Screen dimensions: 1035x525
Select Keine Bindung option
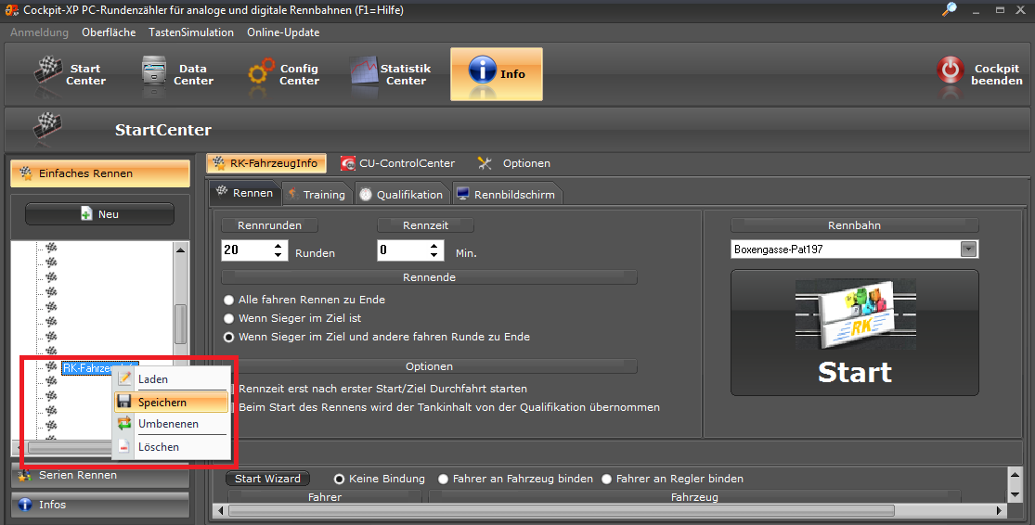(x=340, y=479)
